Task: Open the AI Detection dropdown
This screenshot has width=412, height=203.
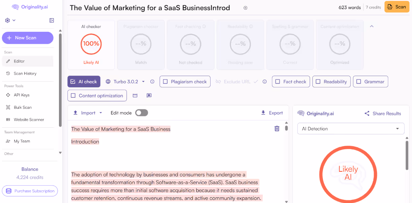Action: pos(351,129)
